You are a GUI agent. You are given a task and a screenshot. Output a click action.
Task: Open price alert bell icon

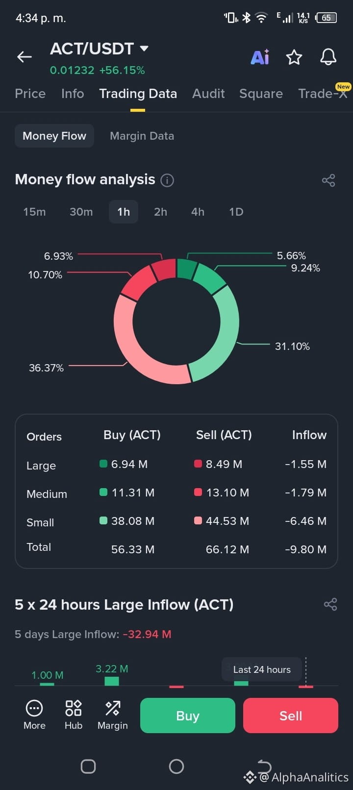tap(328, 57)
